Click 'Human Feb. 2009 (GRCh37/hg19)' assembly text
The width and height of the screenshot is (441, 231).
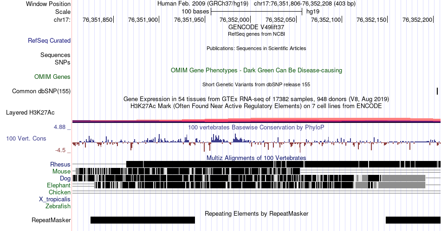pos(203,4)
